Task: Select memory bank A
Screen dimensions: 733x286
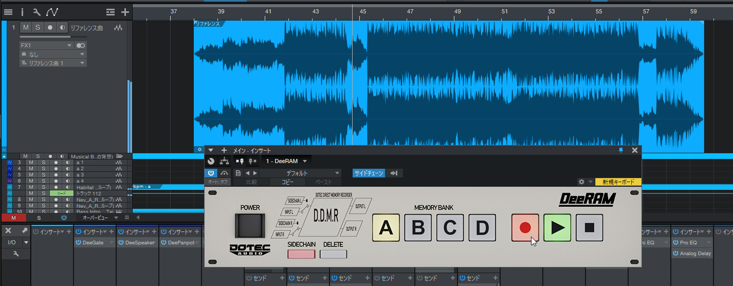Action: tap(386, 228)
